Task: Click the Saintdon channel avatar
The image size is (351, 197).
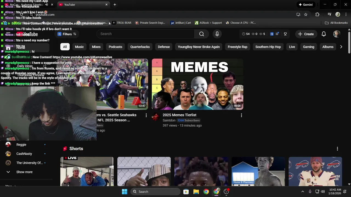Action: (x=156, y=117)
